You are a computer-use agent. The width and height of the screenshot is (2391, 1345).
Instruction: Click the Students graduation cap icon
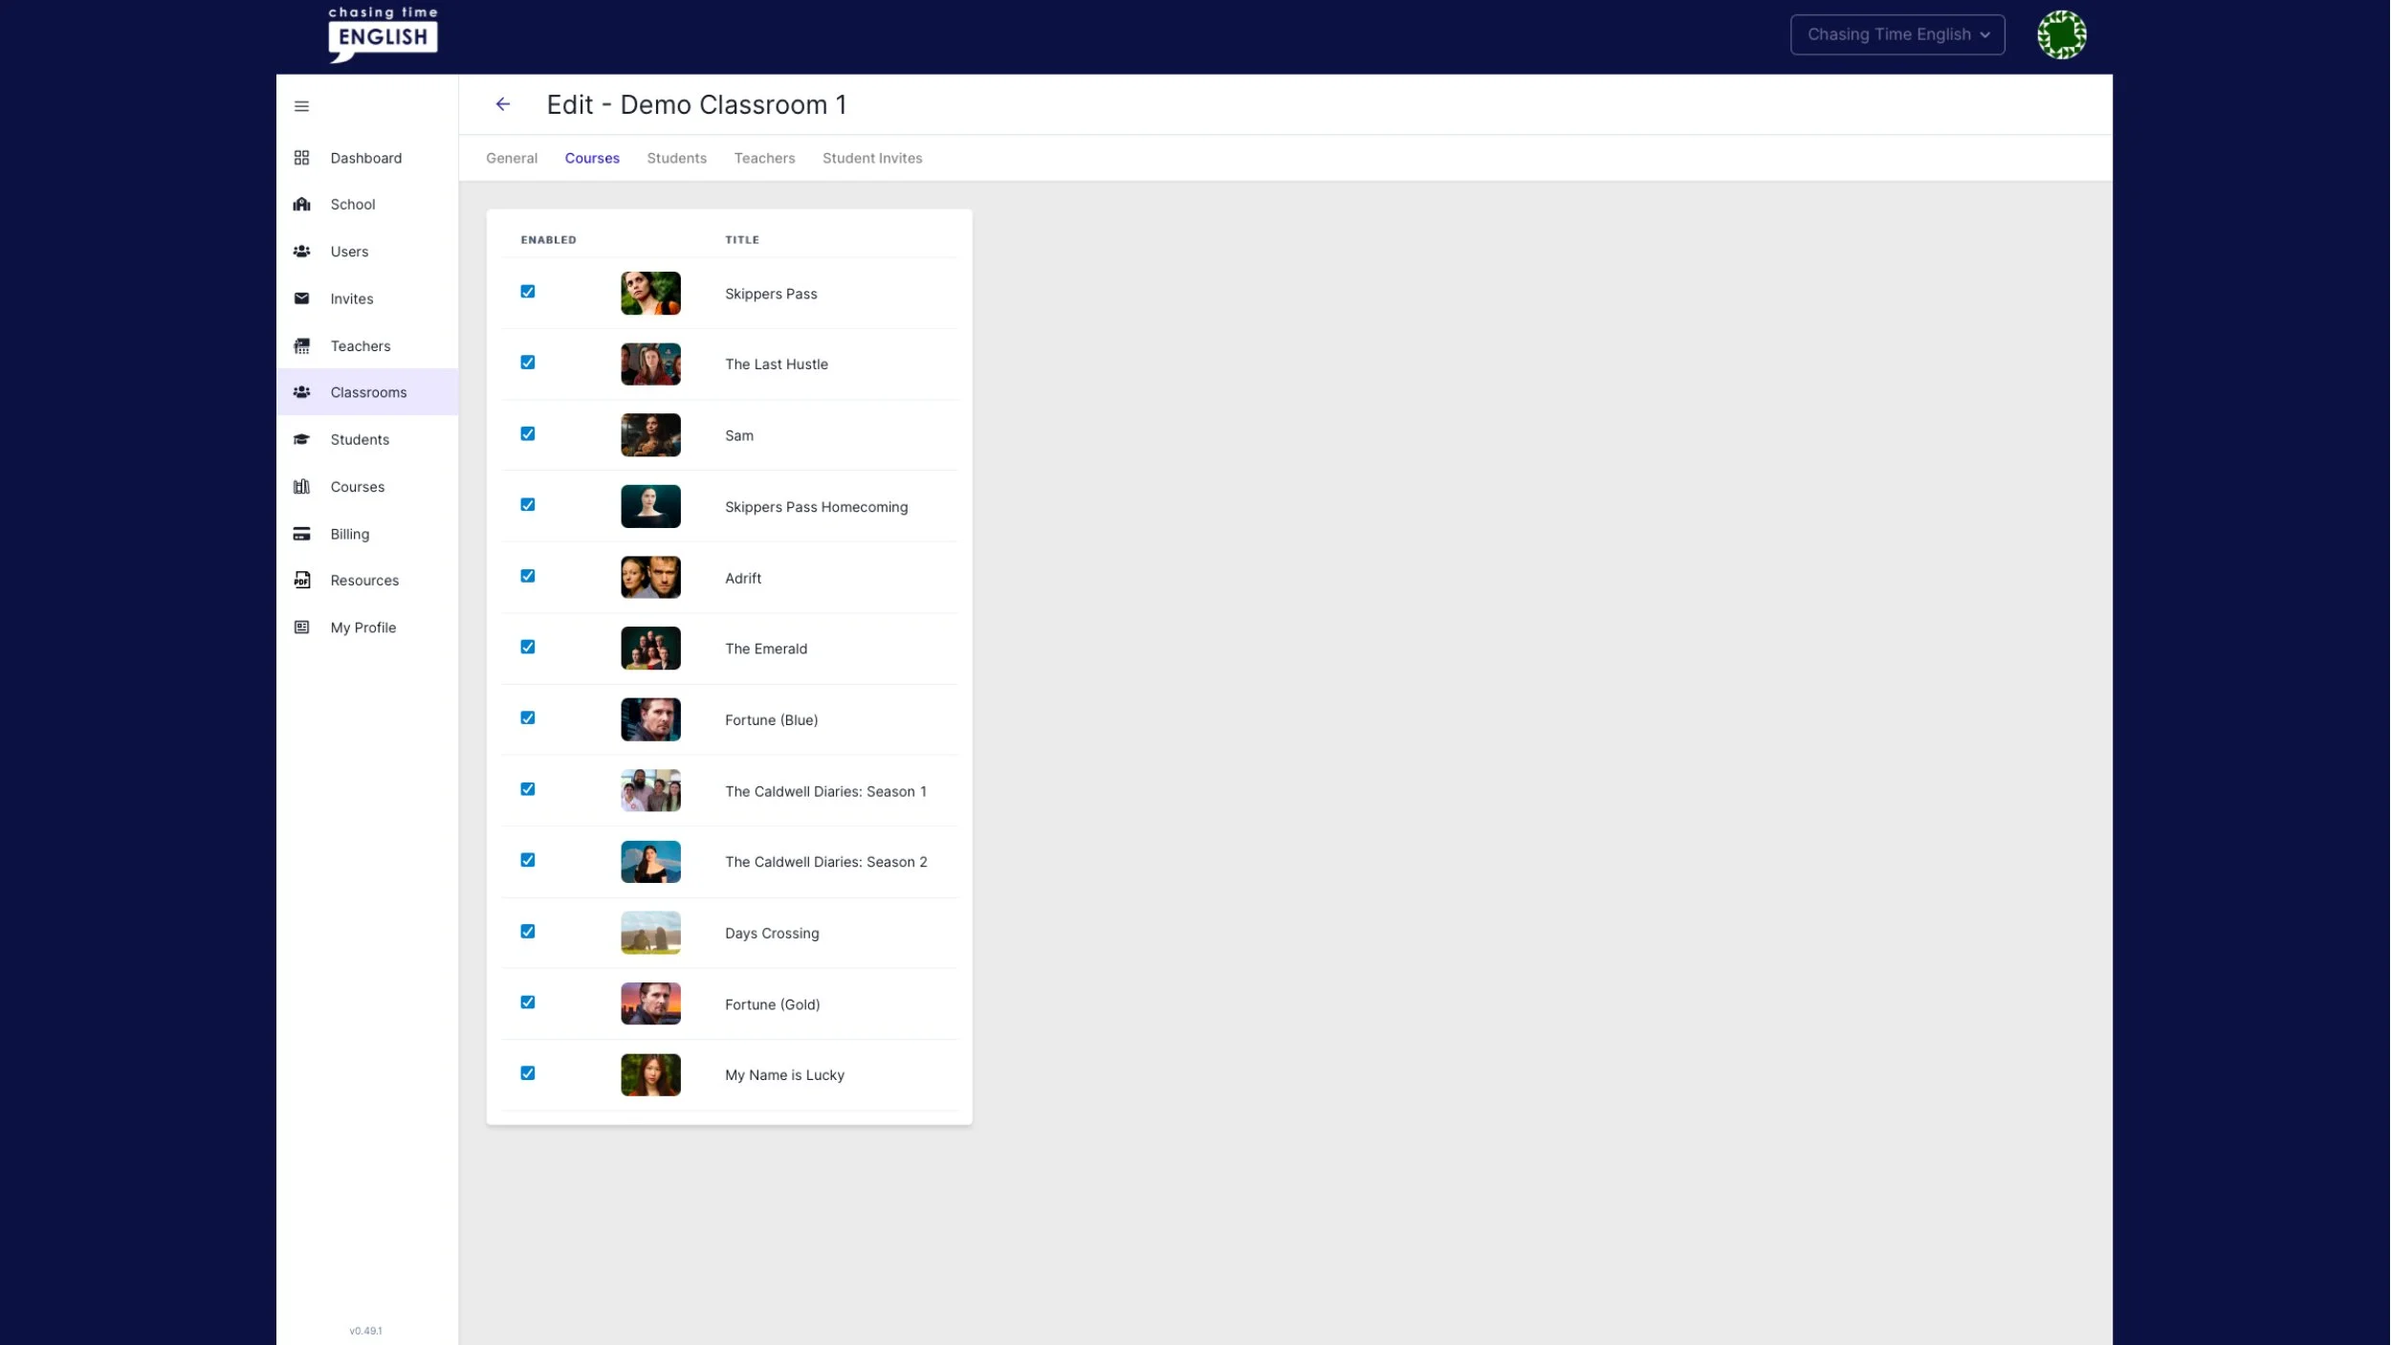pyautogui.click(x=301, y=439)
